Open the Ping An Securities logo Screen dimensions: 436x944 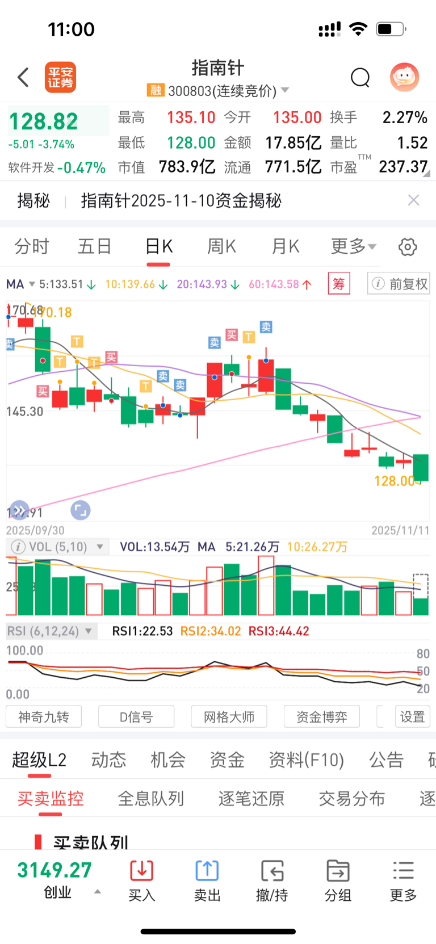pyautogui.click(x=60, y=77)
